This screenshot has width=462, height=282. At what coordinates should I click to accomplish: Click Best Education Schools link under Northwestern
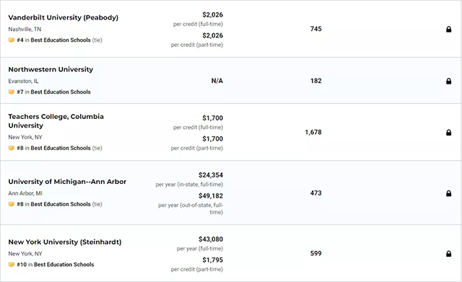(61, 92)
